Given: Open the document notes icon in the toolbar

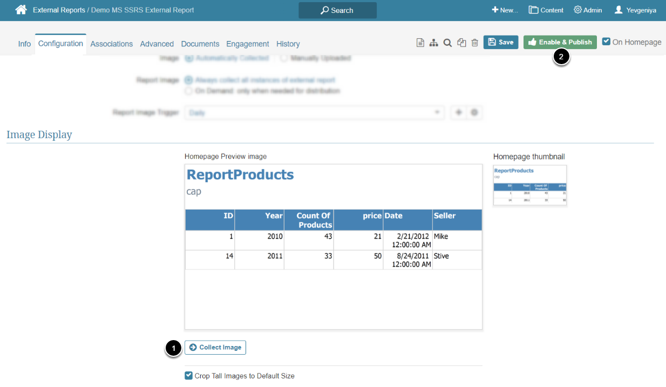Looking at the screenshot, I should [420, 43].
